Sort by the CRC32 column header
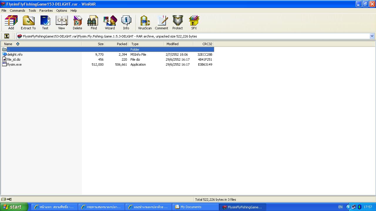Screen dimensions: 376x211 [x=204, y=44]
